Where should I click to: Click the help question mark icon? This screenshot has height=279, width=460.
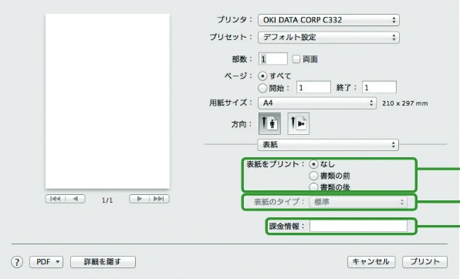pos(17,262)
